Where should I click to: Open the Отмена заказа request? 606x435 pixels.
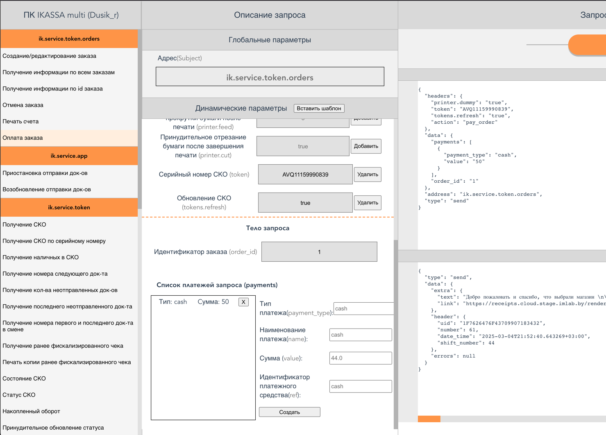[23, 105]
